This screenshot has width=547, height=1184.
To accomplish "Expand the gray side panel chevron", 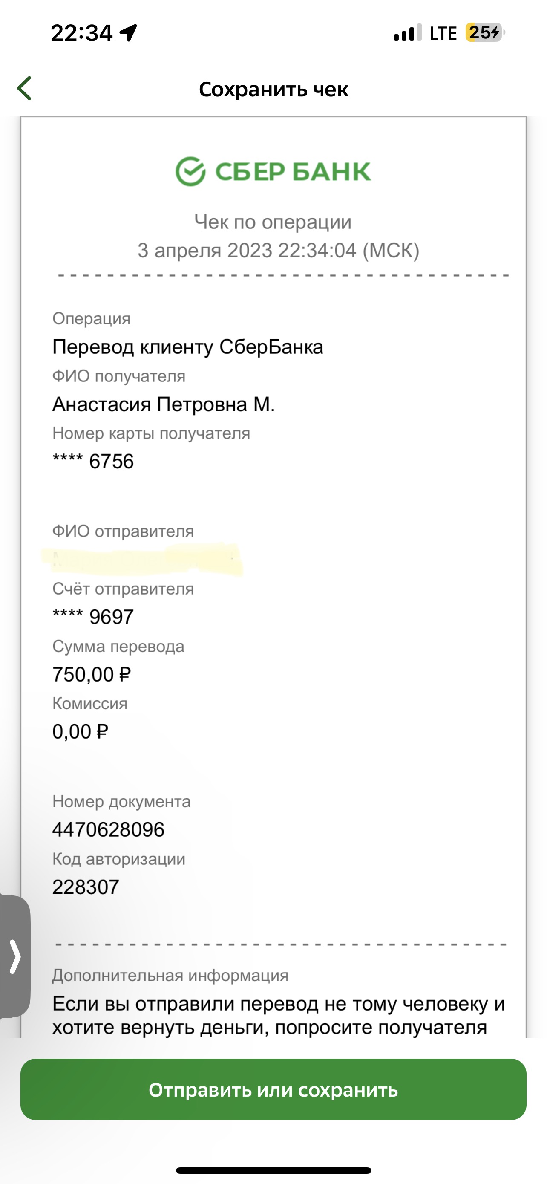I will click(14, 957).
